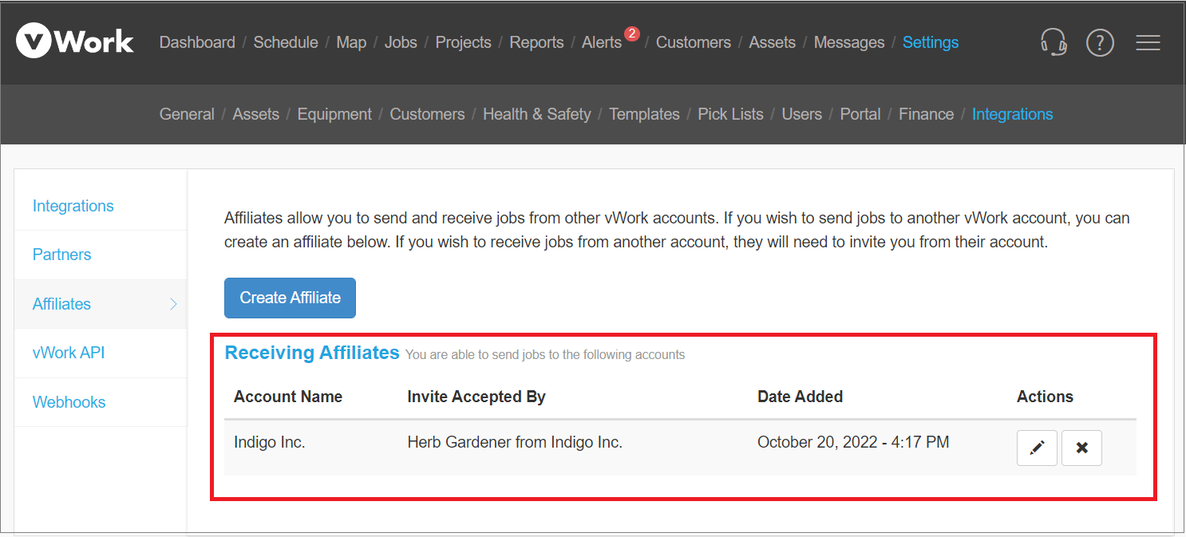Viewport: 1186px width, 537px height.
Task: Open Assets in the top navigation bar
Action: [x=773, y=42]
